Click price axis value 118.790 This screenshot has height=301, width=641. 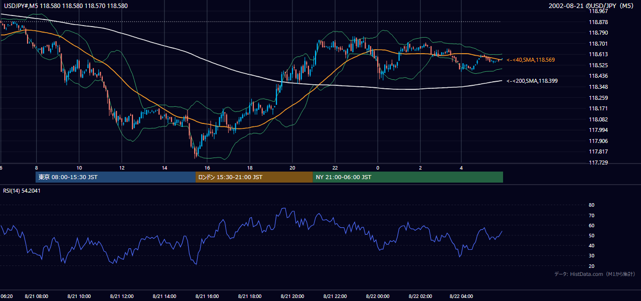click(598, 33)
